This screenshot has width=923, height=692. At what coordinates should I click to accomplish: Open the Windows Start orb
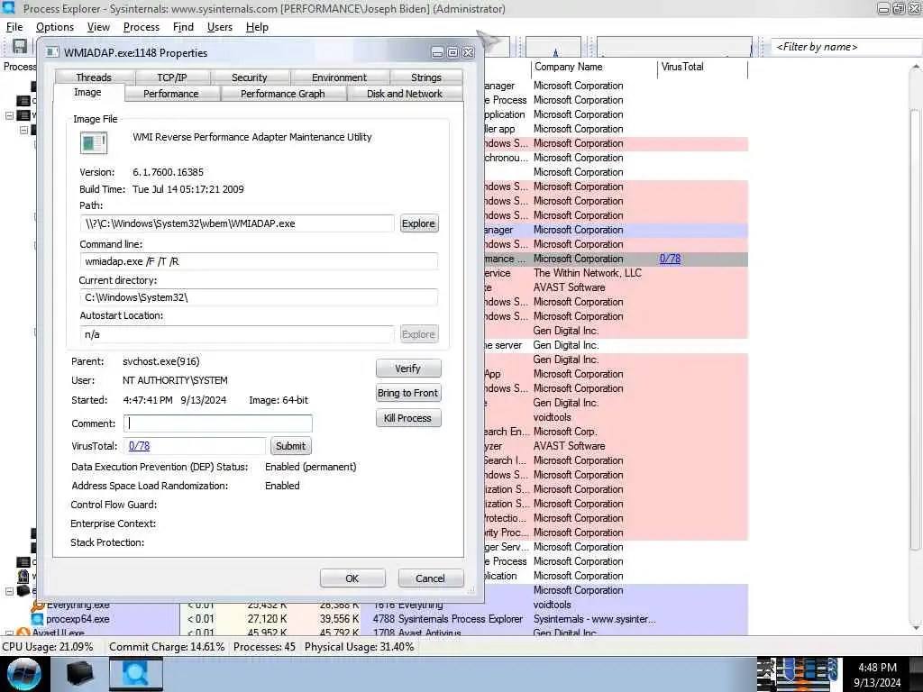coord(23,674)
